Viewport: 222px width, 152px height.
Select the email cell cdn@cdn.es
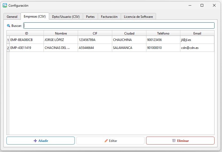point(197,48)
